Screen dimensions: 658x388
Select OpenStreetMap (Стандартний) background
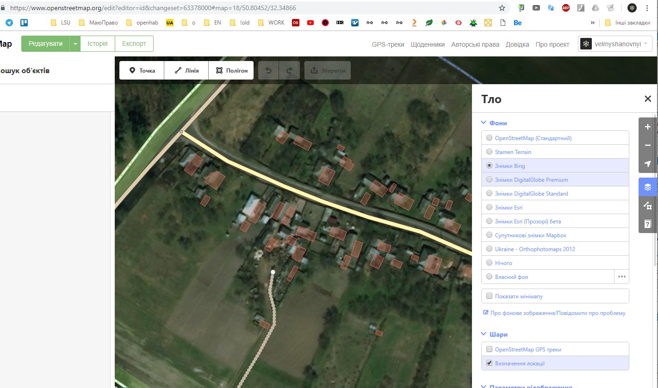click(x=555, y=138)
